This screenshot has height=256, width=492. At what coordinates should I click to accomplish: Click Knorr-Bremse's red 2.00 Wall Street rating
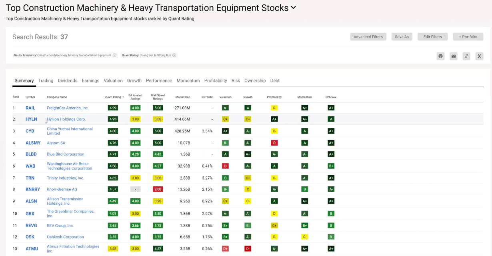point(158,189)
